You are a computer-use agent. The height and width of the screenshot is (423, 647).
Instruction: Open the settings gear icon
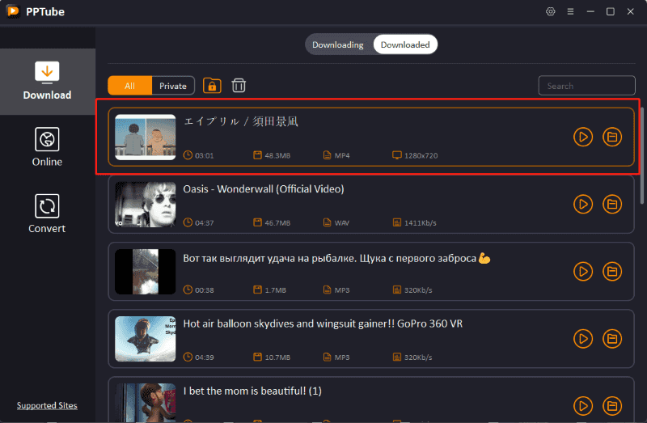pos(551,11)
